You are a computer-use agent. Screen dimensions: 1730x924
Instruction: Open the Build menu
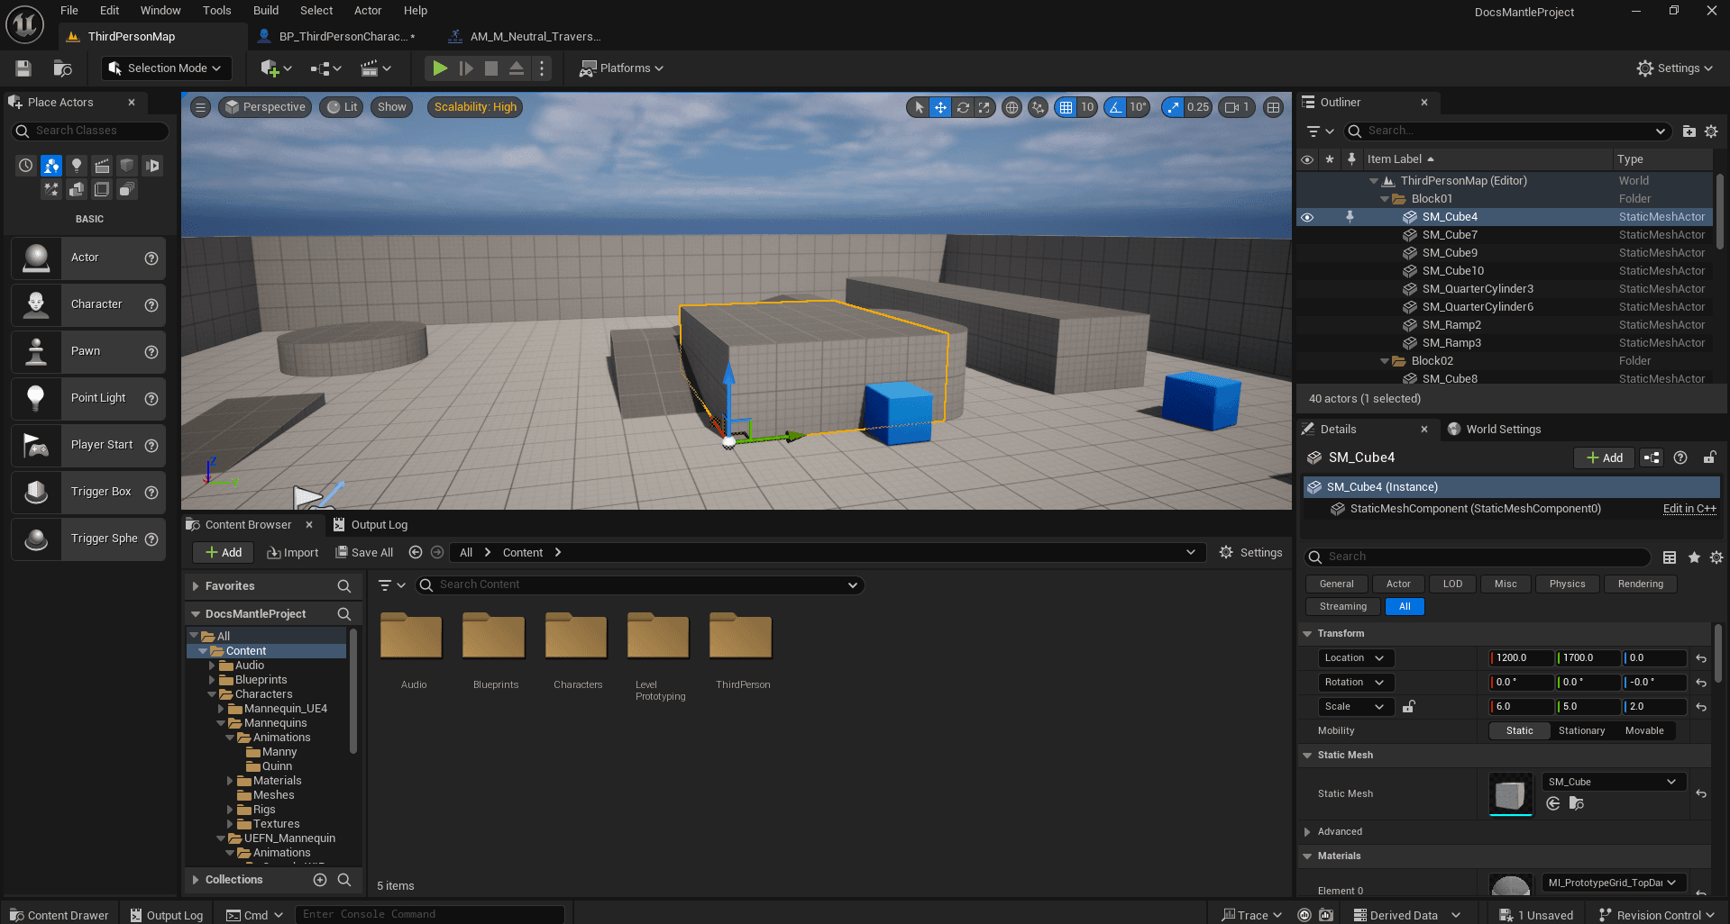[265, 11]
